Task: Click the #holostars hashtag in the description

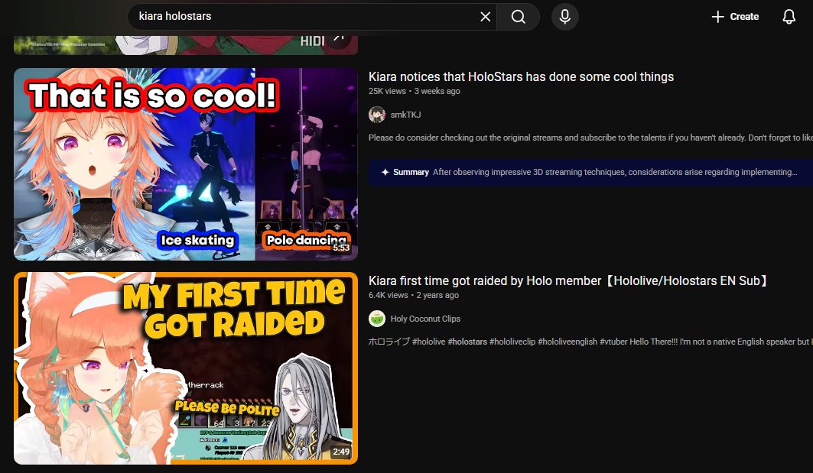Action: coord(467,342)
